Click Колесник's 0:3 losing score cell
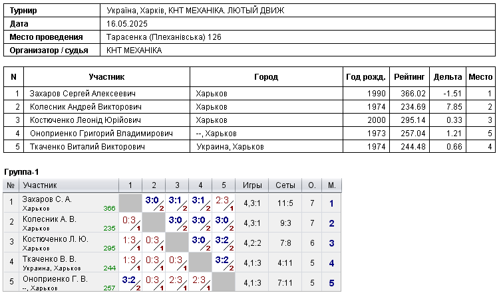 130,223
